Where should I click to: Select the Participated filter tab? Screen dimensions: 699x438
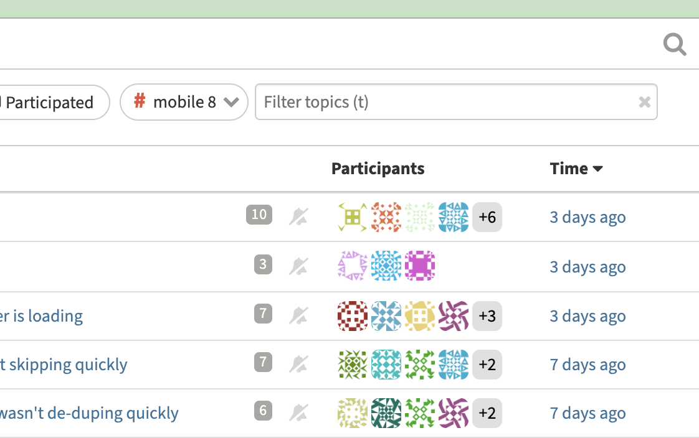(x=50, y=103)
